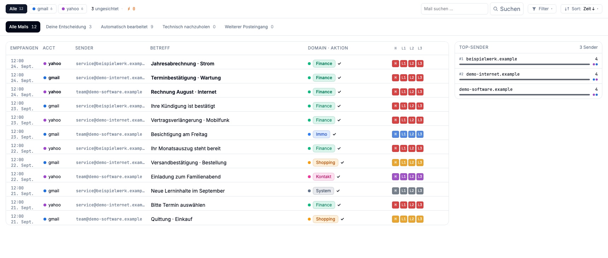Click the progress bar under beispielwerk.example
The image size is (608, 258).
(525, 64)
